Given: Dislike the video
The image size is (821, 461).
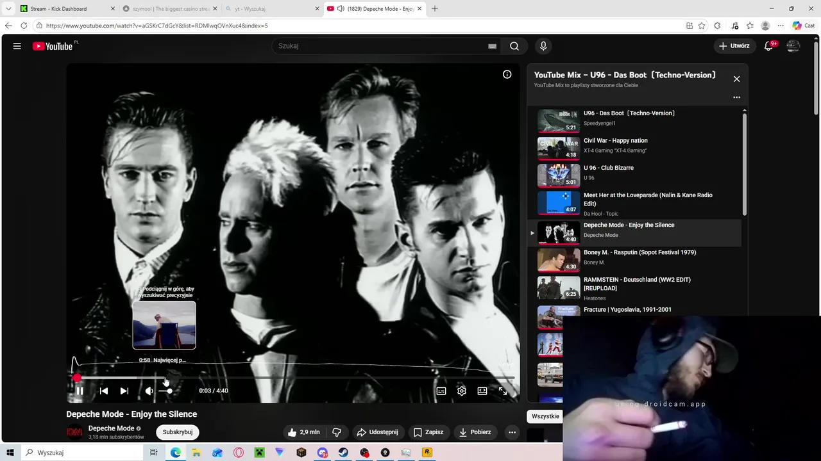Looking at the screenshot, I should tap(336, 432).
